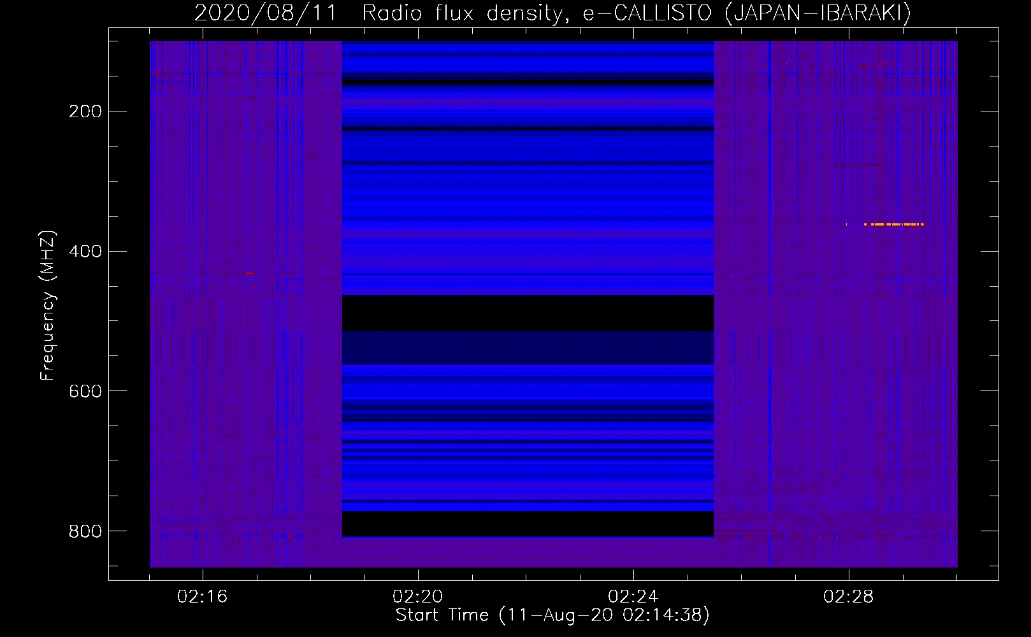The width and height of the screenshot is (1031, 637).
Task: Click the 'Frequency (MHZ)' axis label
Action: pyautogui.click(x=48, y=305)
